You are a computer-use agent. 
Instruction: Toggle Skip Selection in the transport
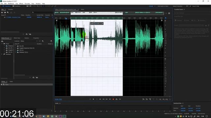(120, 99)
